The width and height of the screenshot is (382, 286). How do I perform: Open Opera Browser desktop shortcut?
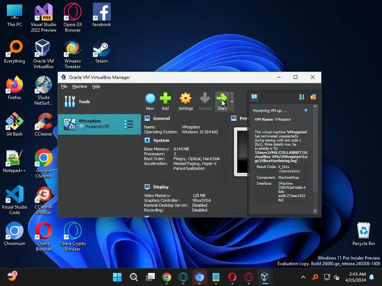point(43,236)
